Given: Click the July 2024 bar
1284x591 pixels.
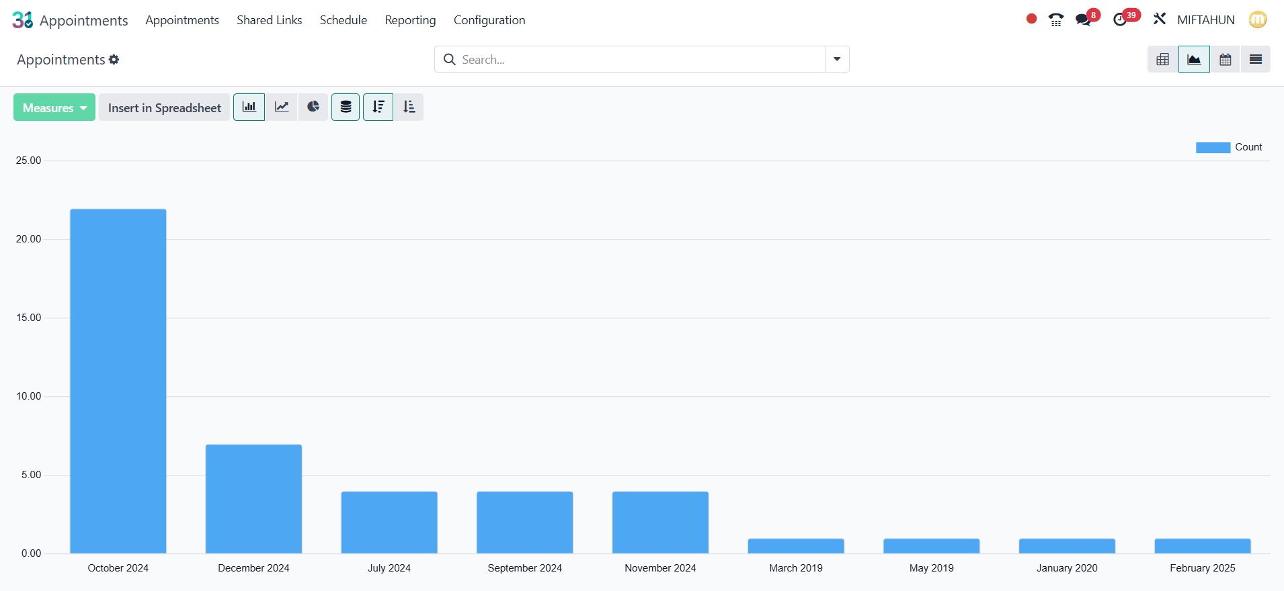Looking at the screenshot, I should click(x=389, y=522).
